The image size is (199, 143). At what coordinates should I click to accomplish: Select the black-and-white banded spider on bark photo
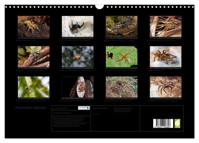33,57
